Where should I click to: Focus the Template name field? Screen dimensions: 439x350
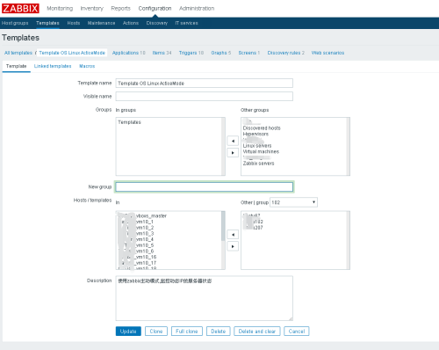tap(205, 84)
